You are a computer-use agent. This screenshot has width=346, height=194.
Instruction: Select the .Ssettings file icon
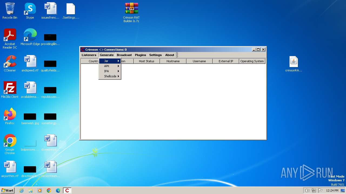(71, 11)
